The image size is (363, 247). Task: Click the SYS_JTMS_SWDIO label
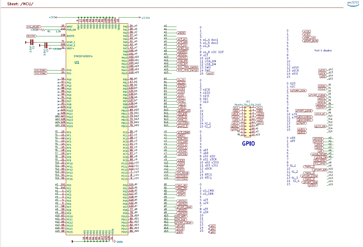[188, 67]
